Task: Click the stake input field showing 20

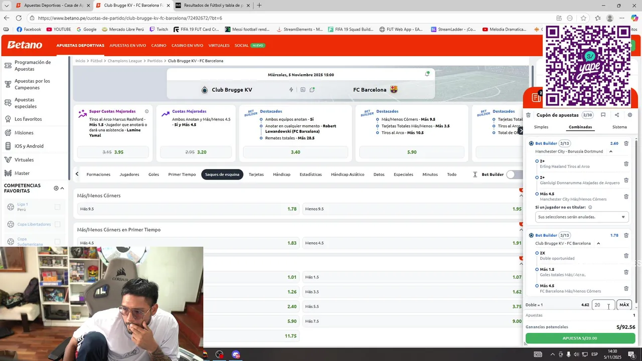Action: pos(603,305)
